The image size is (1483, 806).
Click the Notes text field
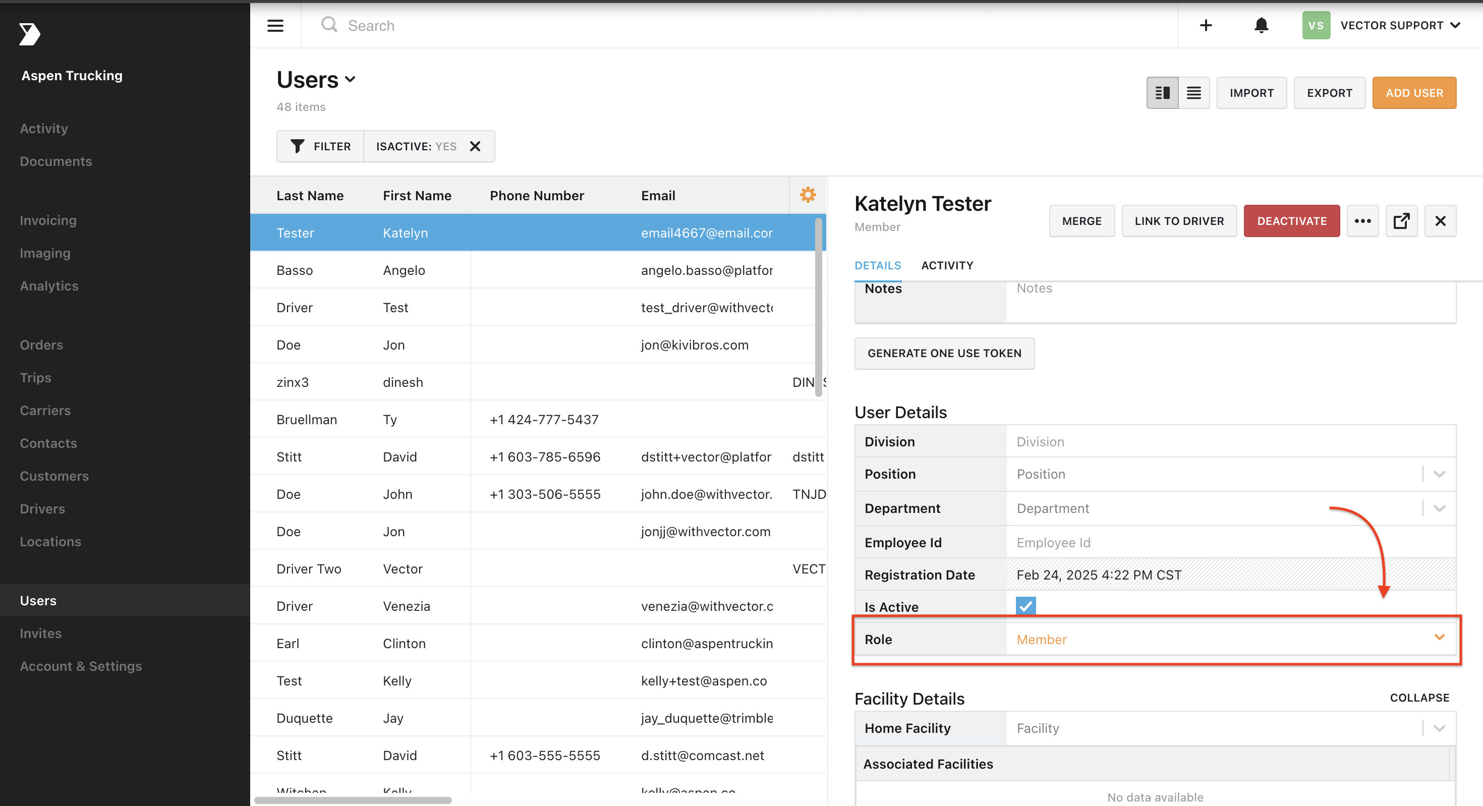coord(1231,301)
